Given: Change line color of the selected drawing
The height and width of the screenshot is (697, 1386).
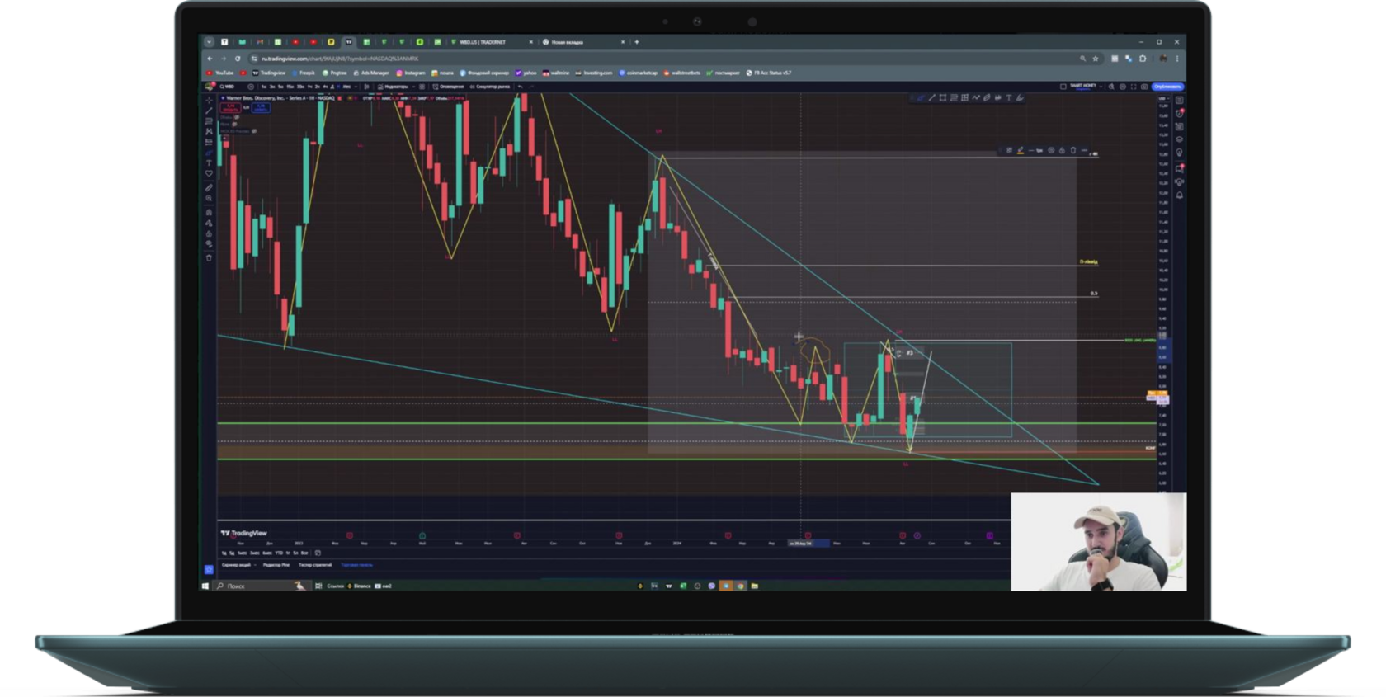Looking at the screenshot, I should (x=1020, y=150).
